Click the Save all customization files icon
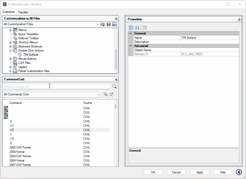The height and width of the screenshot is (179, 246). [x=109, y=24]
